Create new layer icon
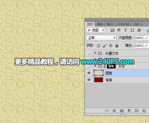 click(x=144, y=111)
